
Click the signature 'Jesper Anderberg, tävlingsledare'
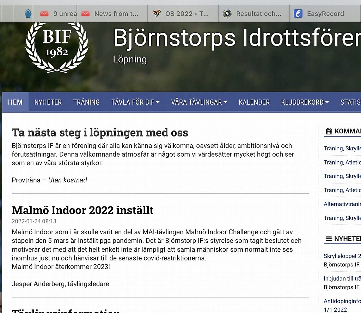[x=60, y=284]
